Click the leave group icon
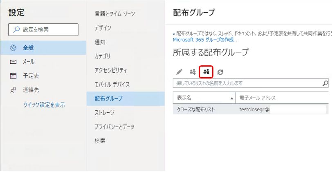Screen dimensions: 332x172 click(206, 72)
